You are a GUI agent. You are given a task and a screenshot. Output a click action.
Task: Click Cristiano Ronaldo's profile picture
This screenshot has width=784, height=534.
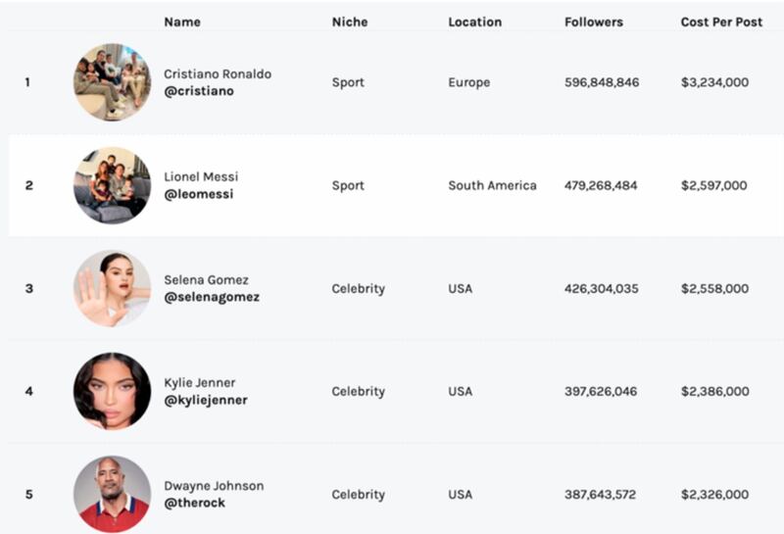tap(112, 82)
